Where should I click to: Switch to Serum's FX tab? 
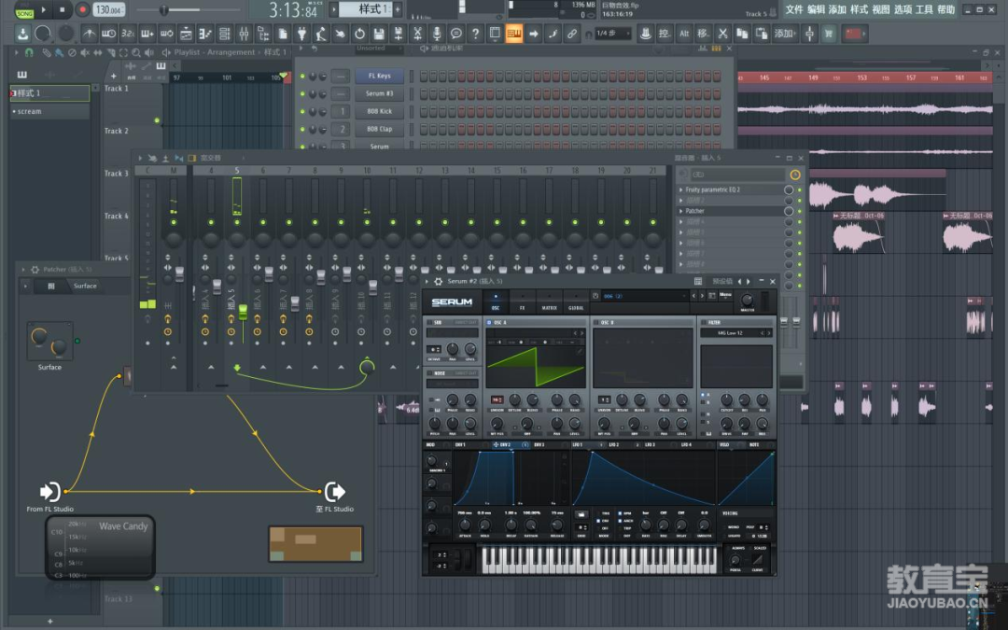[x=522, y=302]
